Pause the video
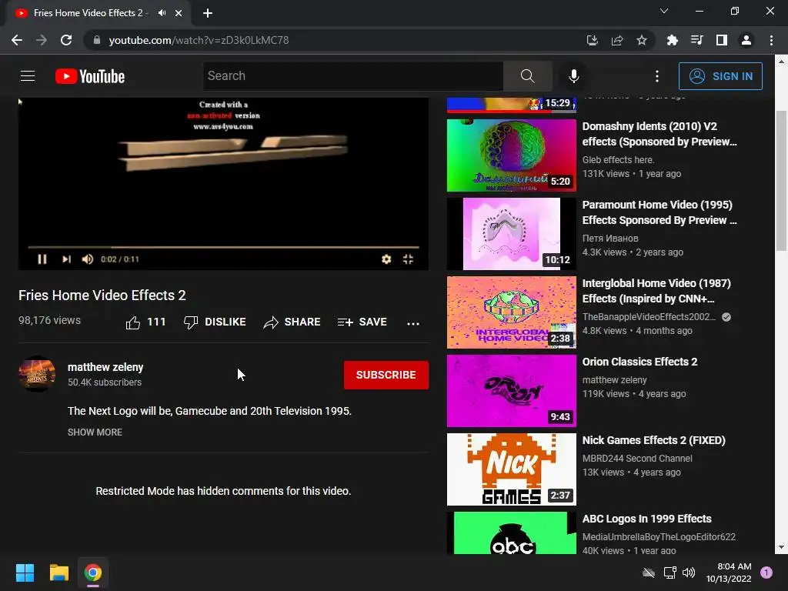 tap(42, 259)
